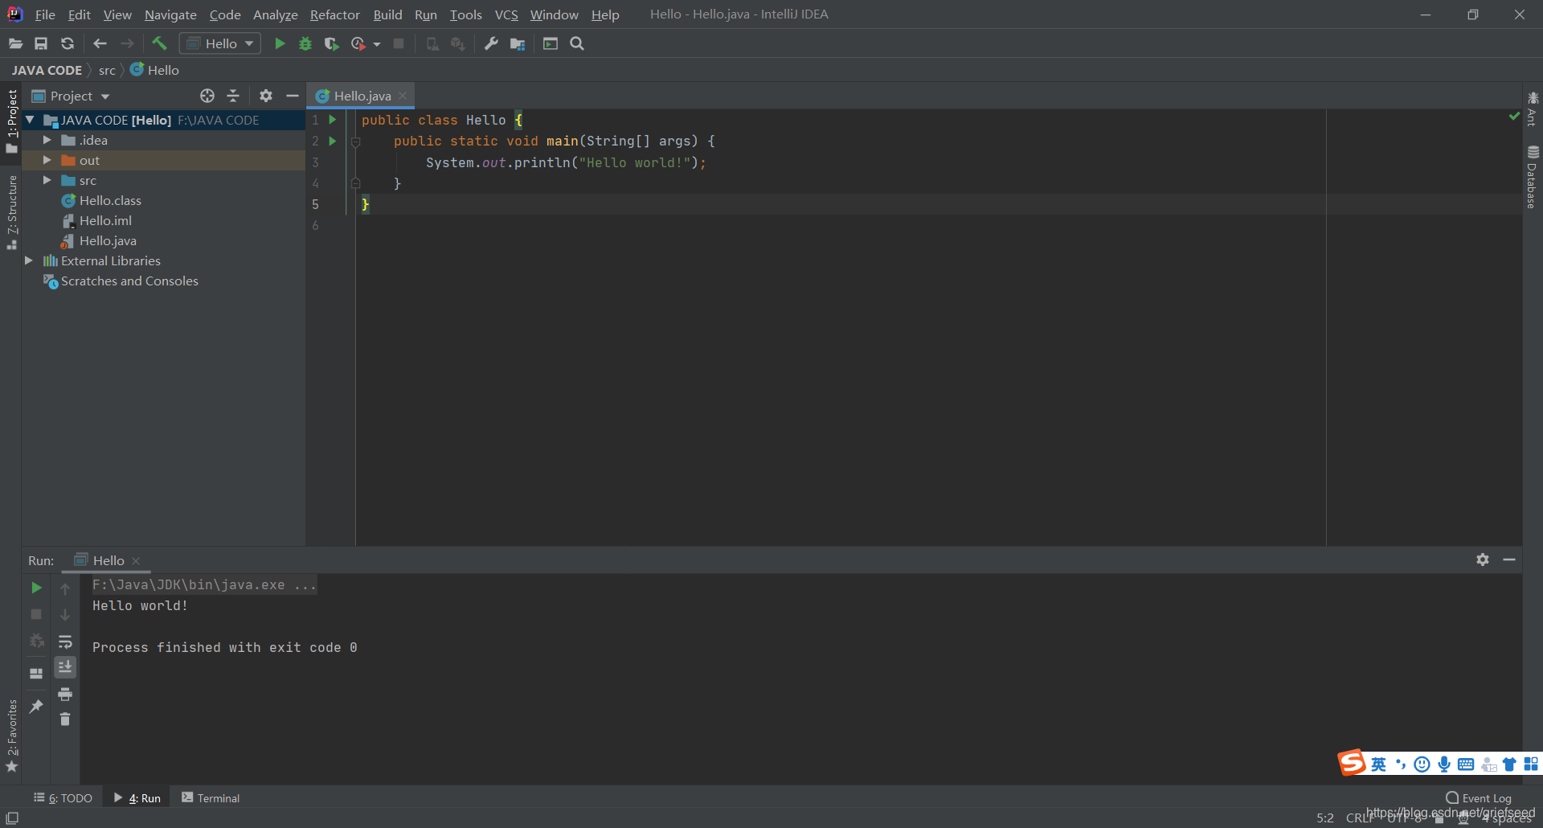This screenshot has height=828, width=1543.
Task: Expand the src folder
Action: (47, 180)
